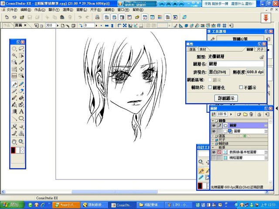Screen dimensions: 279x209
Task: Select the airbrush tool in toolbox
Action: (21, 98)
